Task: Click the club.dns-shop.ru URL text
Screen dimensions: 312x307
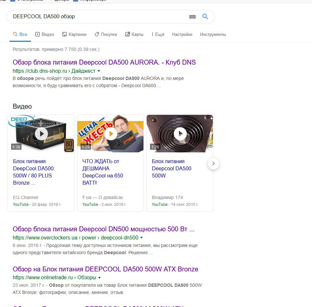Action: (54, 71)
